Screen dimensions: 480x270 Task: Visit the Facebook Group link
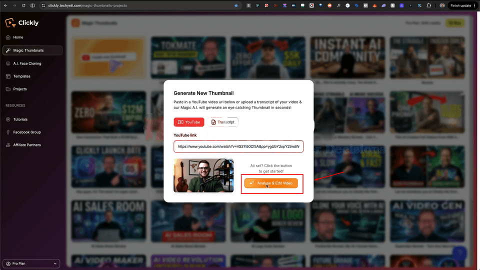coord(26,132)
